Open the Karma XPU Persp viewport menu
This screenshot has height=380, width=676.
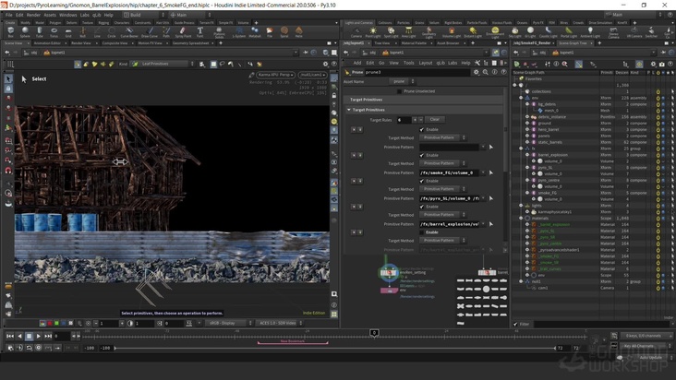click(x=273, y=74)
